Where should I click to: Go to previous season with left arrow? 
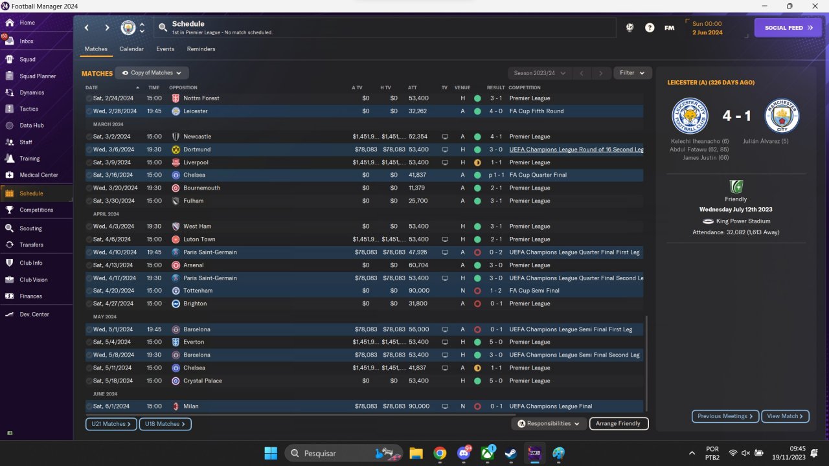(x=581, y=73)
